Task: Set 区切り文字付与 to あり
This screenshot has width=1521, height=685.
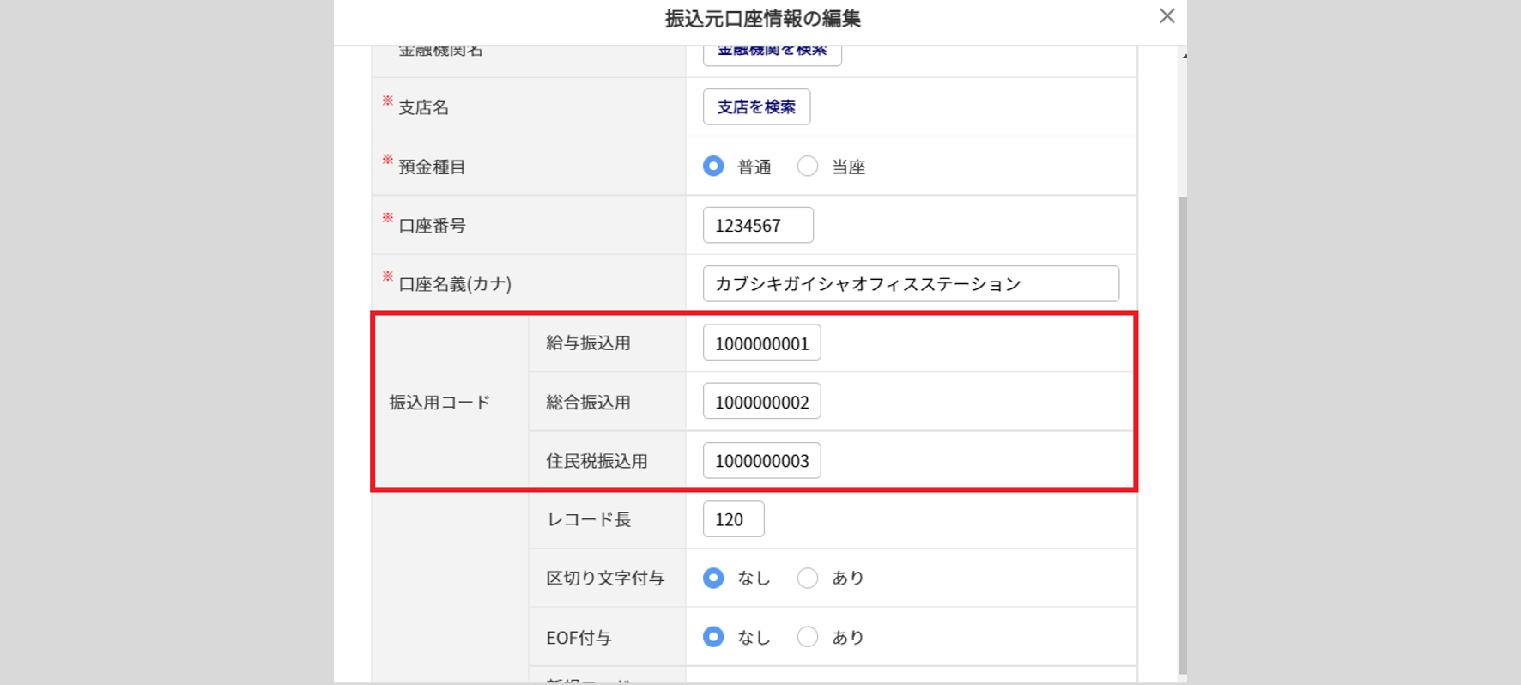Action: tap(808, 579)
